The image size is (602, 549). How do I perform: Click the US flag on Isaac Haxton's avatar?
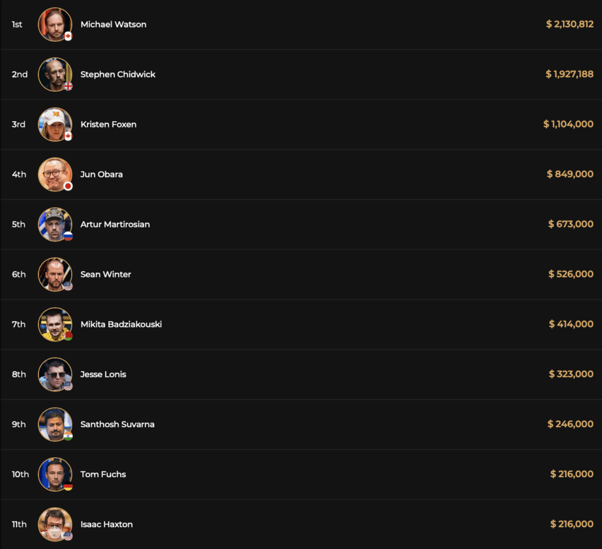[x=68, y=536]
